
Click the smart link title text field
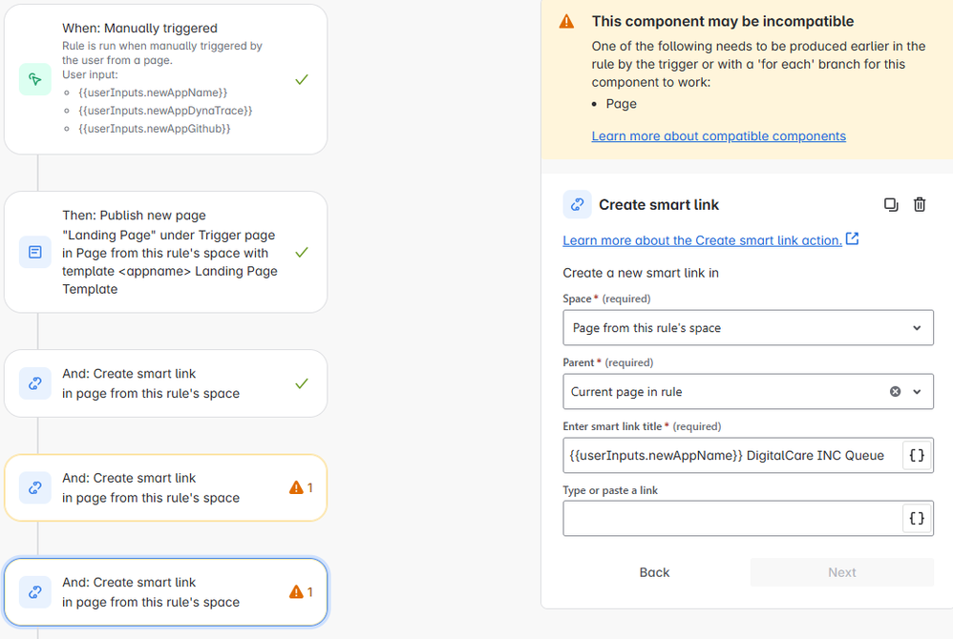pyautogui.click(x=731, y=456)
